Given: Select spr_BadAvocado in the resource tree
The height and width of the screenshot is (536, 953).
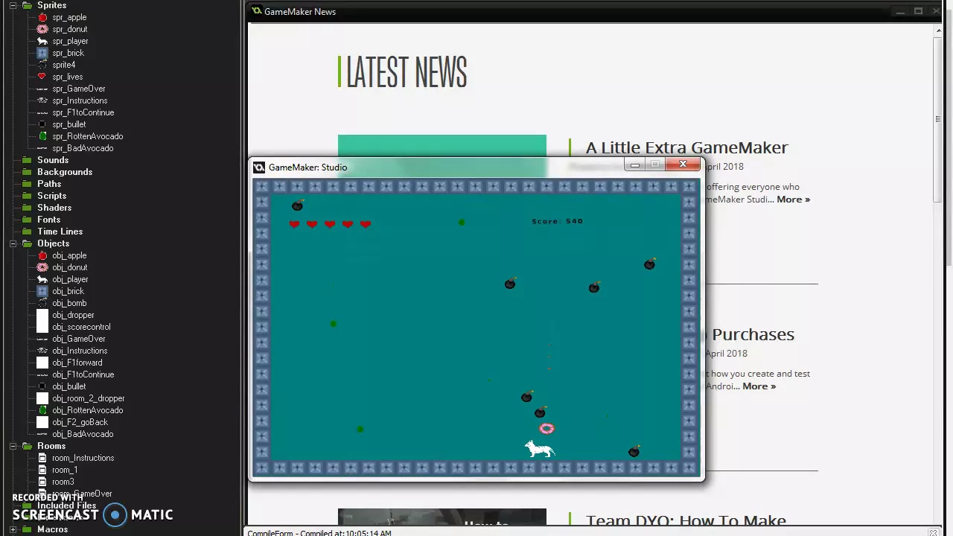Looking at the screenshot, I should pos(83,148).
